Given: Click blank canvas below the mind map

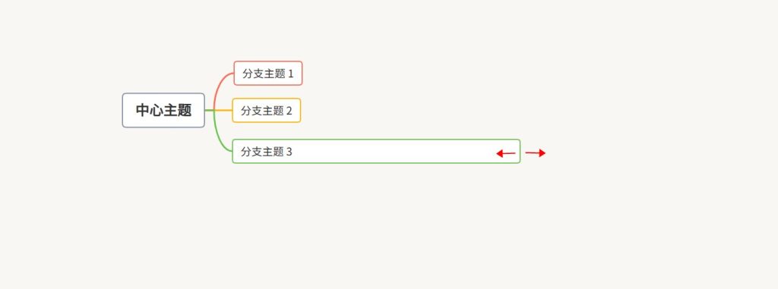Looking at the screenshot, I should 347,228.
